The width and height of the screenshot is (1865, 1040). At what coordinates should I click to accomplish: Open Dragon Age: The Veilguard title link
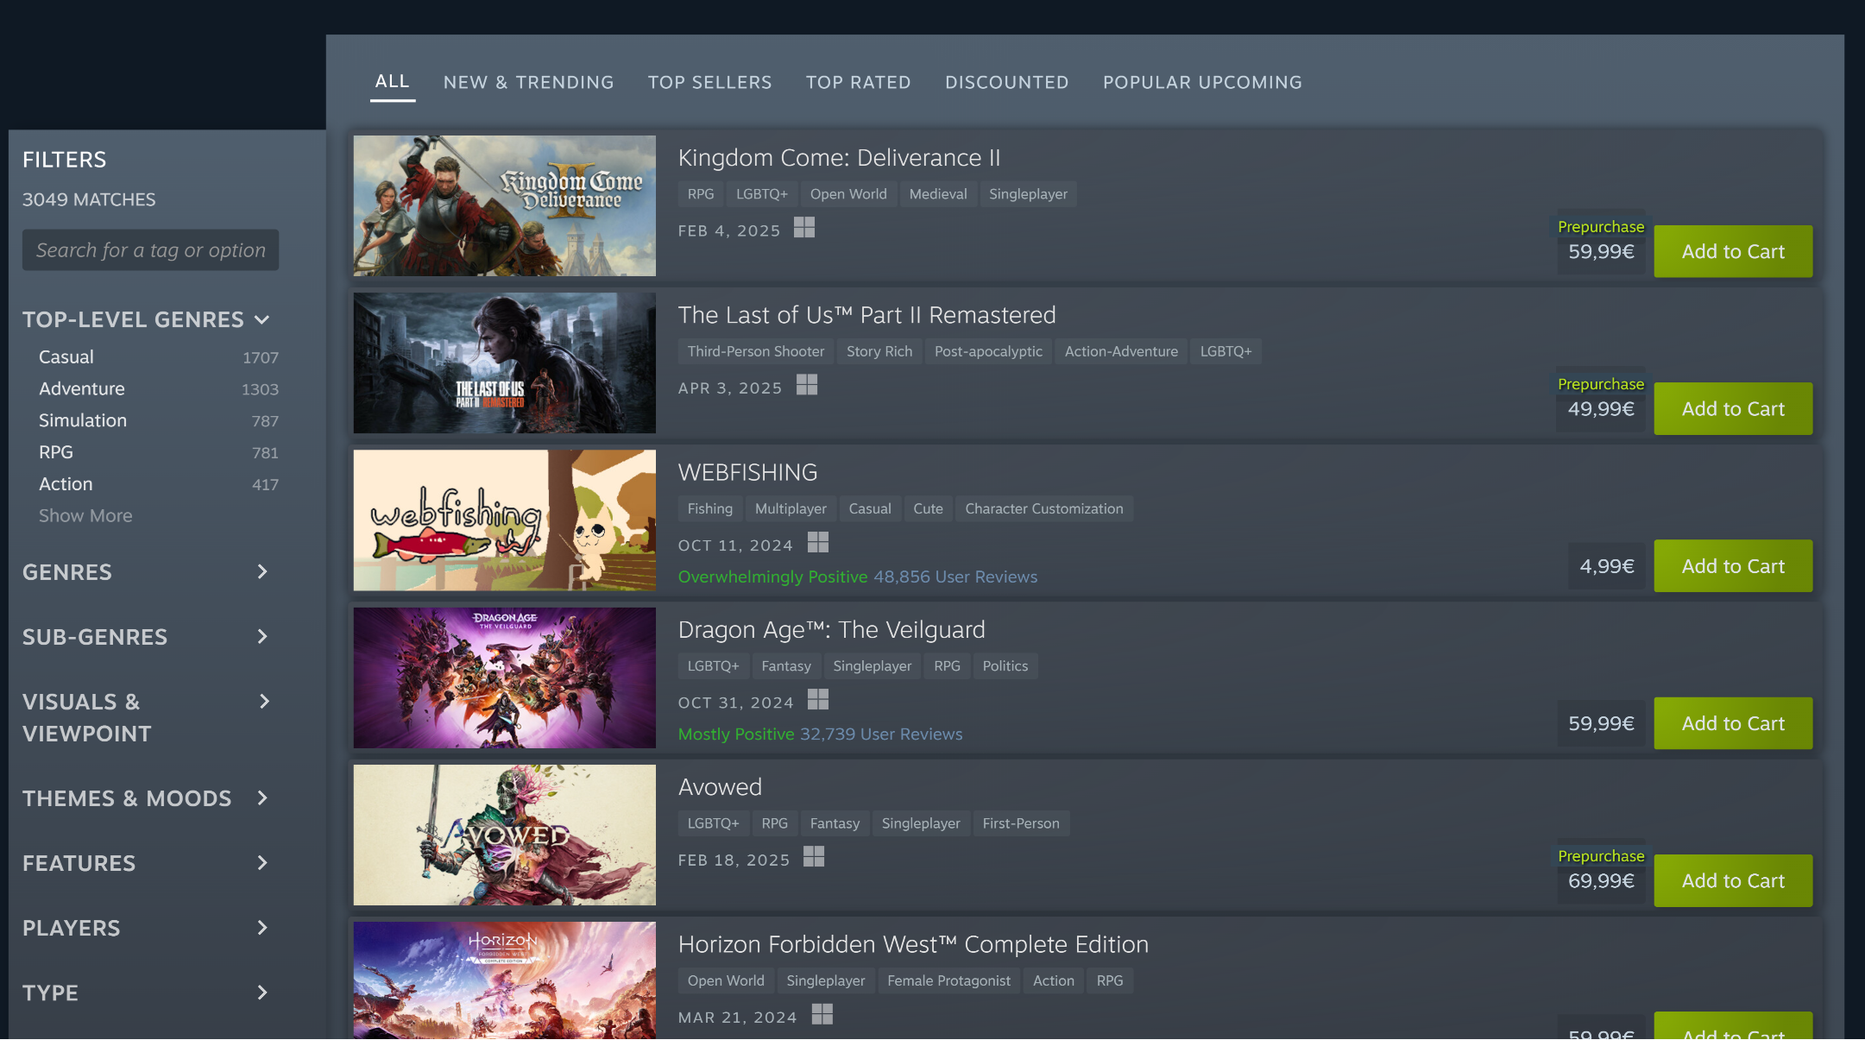click(831, 630)
